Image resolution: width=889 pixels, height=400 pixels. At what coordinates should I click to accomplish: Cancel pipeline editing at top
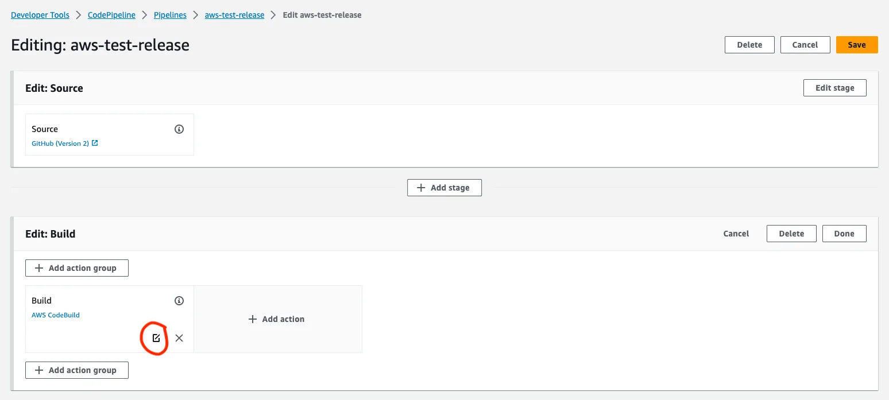(805, 45)
